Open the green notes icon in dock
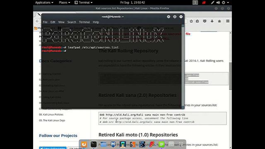This screenshot has height=149, width=265. click(x=161, y=144)
